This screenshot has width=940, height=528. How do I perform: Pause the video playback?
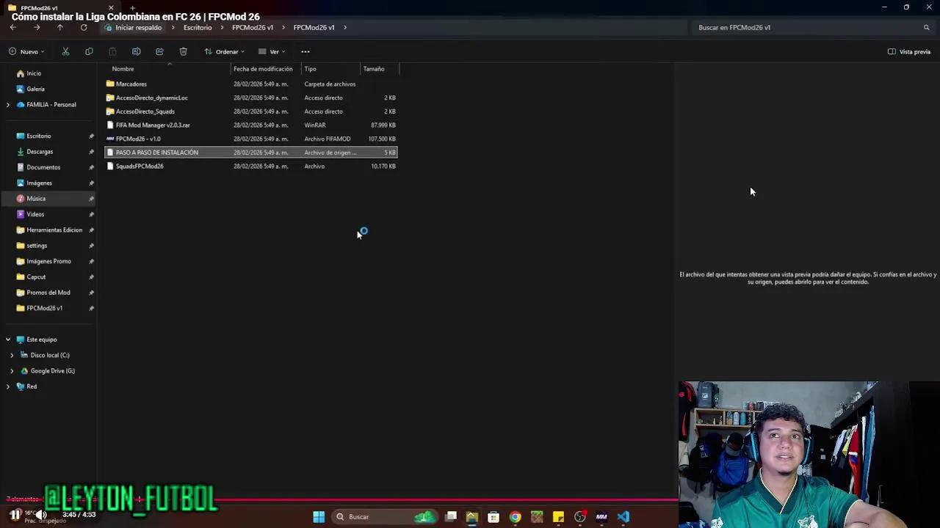15,515
